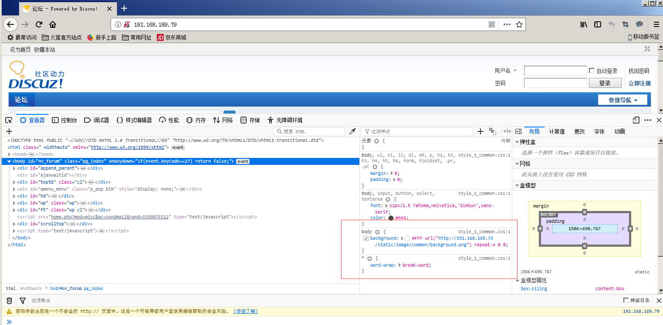This screenshot has width=663, height=325.
Task: Click the 1506×690.767 content box value
Action: pos(585,229)
